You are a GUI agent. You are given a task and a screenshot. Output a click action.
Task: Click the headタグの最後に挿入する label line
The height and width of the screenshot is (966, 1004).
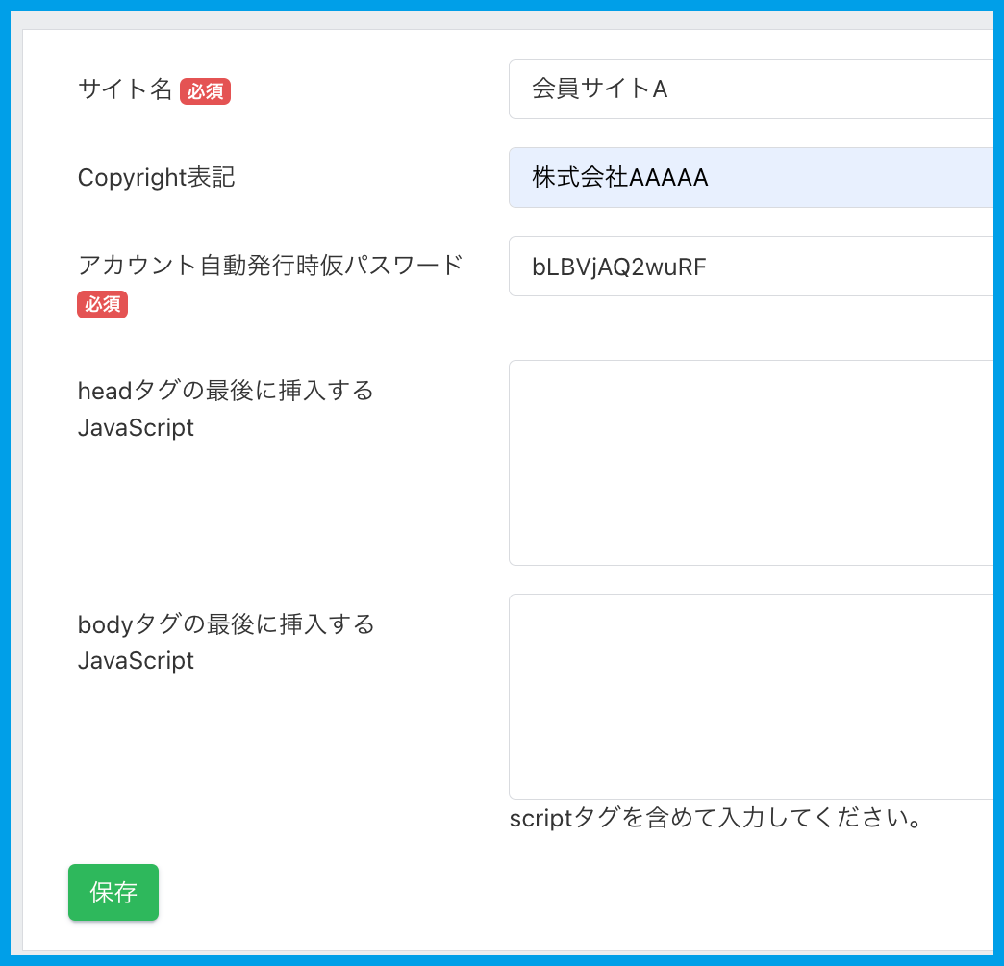click(x=225, y=392)
